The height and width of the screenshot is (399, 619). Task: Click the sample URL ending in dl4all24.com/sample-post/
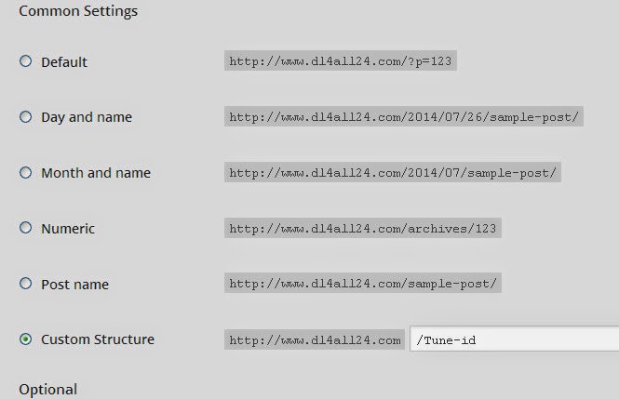coord(363,284)
